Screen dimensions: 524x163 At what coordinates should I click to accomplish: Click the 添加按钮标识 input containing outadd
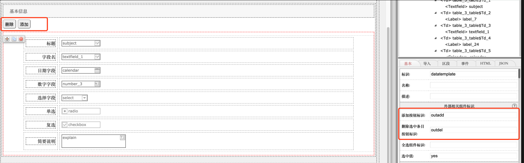pyautogui.click(x=473, y=115)
